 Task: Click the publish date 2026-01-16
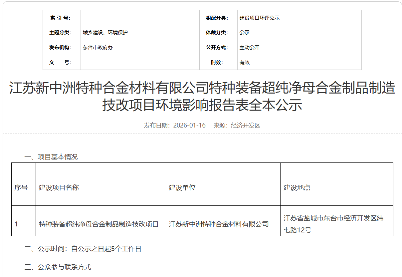189,126
